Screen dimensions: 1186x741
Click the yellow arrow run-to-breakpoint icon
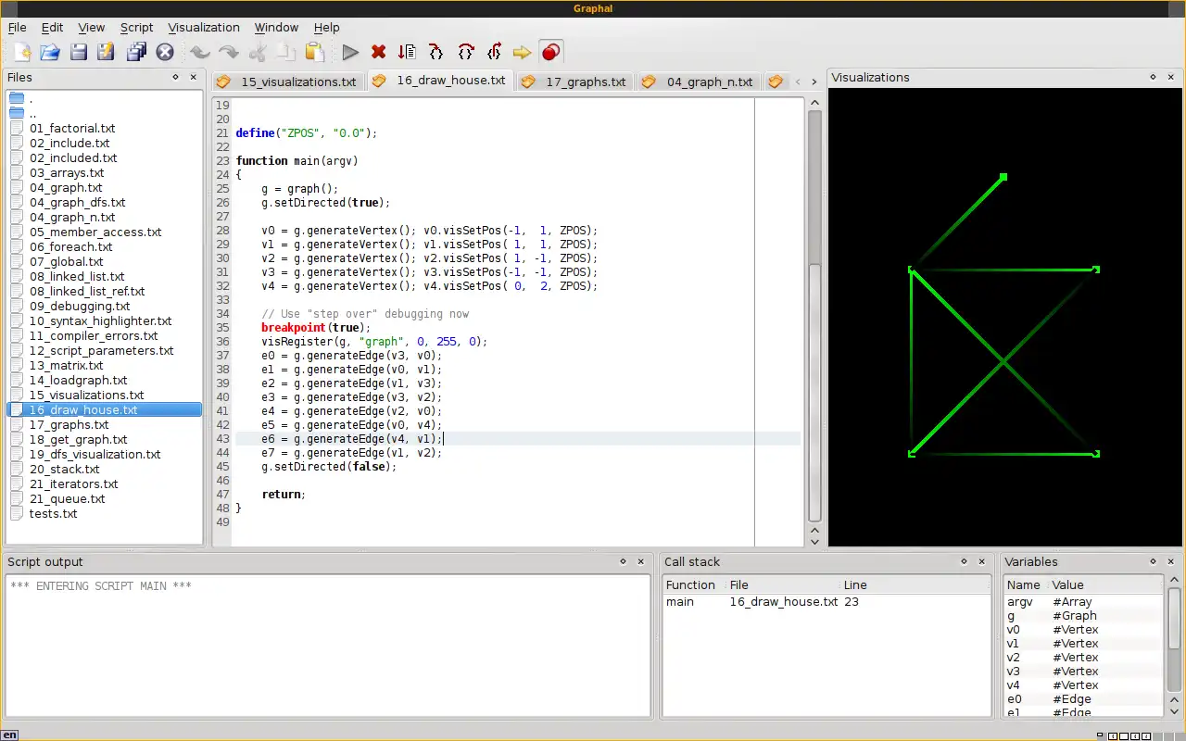click(x=522, y=53)
